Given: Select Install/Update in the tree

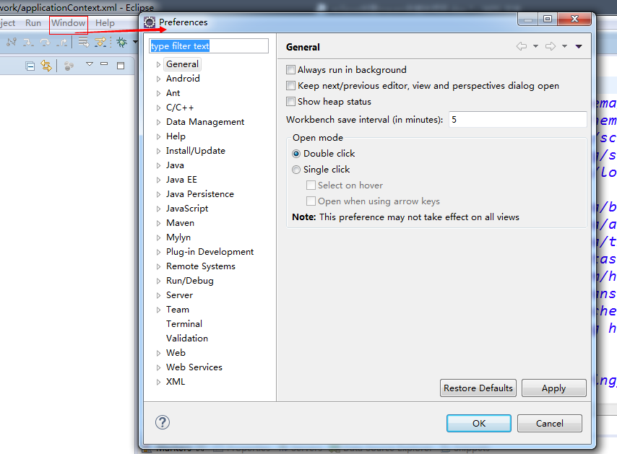Looking at the screenshot, I should [x=196, y=151].
